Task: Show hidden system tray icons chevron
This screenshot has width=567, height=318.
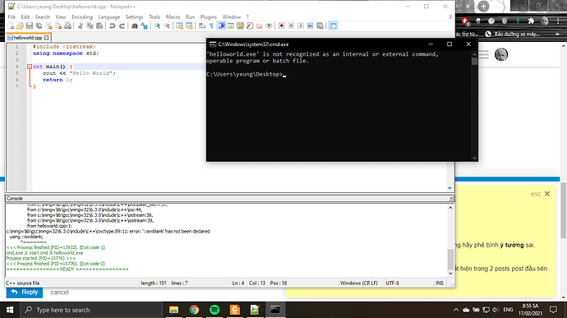Action: pyautogui.click(x=456, y=310)
